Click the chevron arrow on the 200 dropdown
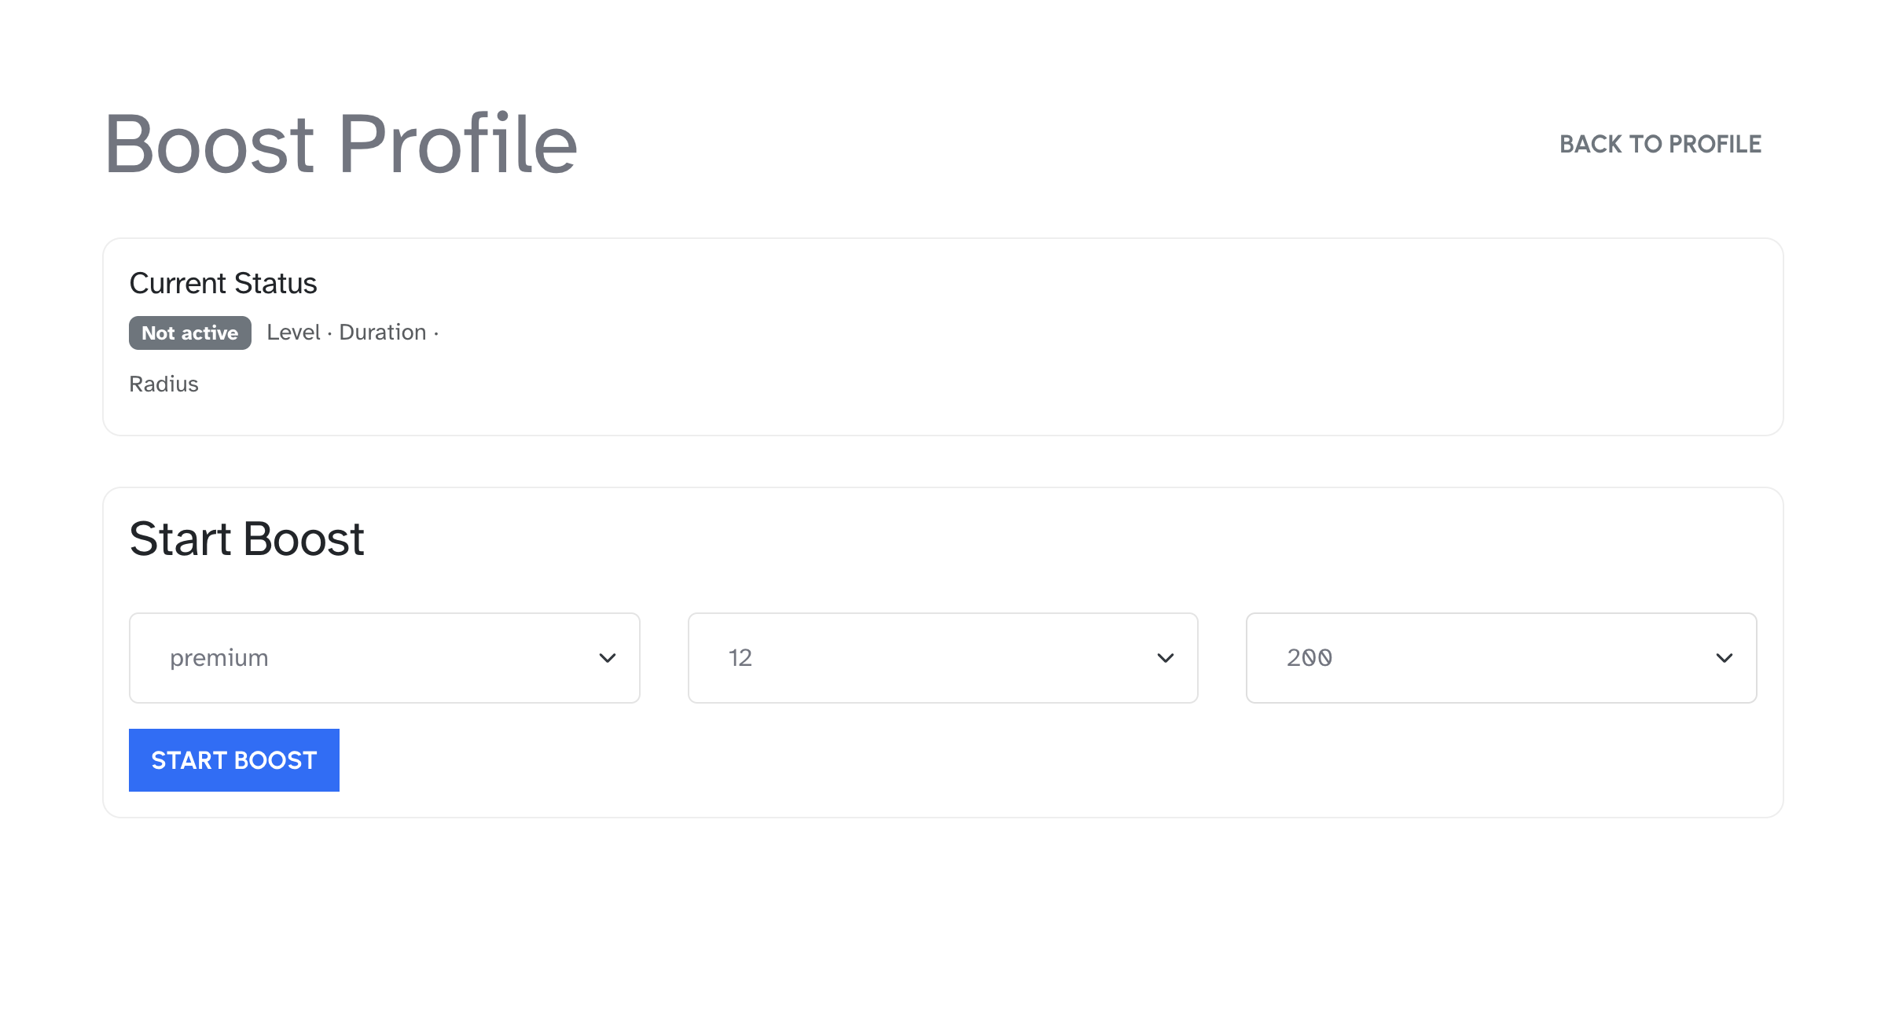 tap(1724, 658)
